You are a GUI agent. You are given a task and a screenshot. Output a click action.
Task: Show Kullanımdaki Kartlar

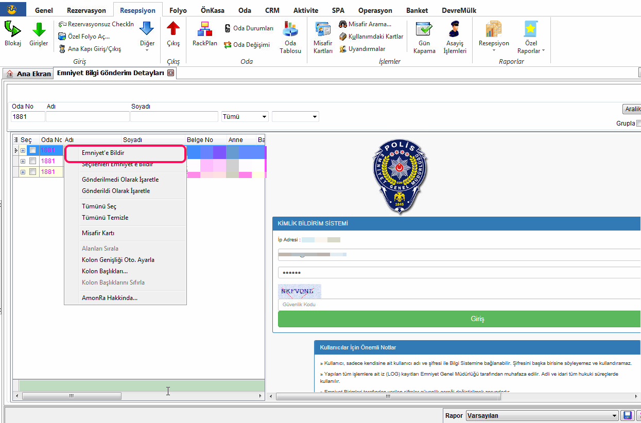point(371,37)
